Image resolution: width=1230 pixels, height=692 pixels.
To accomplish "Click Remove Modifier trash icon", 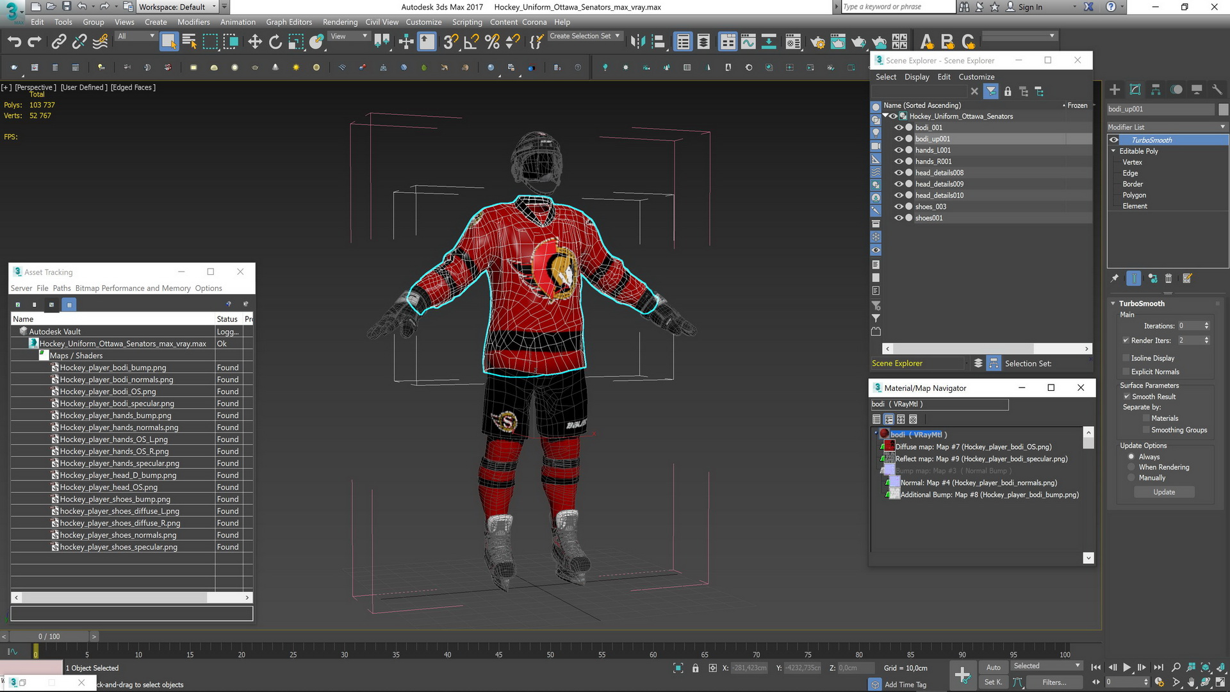I will 1168,278.
